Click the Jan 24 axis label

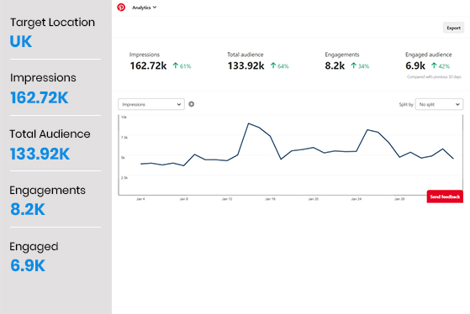tap(356, 199)
